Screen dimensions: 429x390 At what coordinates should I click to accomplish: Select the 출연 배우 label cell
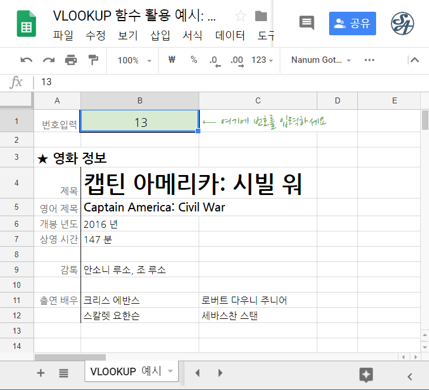coord(57,300)
